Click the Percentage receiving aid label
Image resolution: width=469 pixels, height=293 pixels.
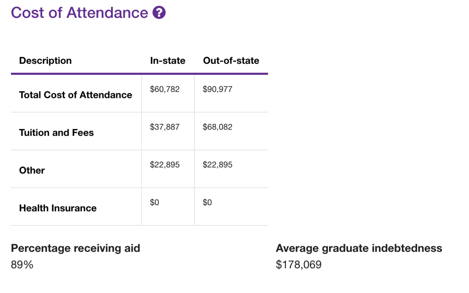75,248
